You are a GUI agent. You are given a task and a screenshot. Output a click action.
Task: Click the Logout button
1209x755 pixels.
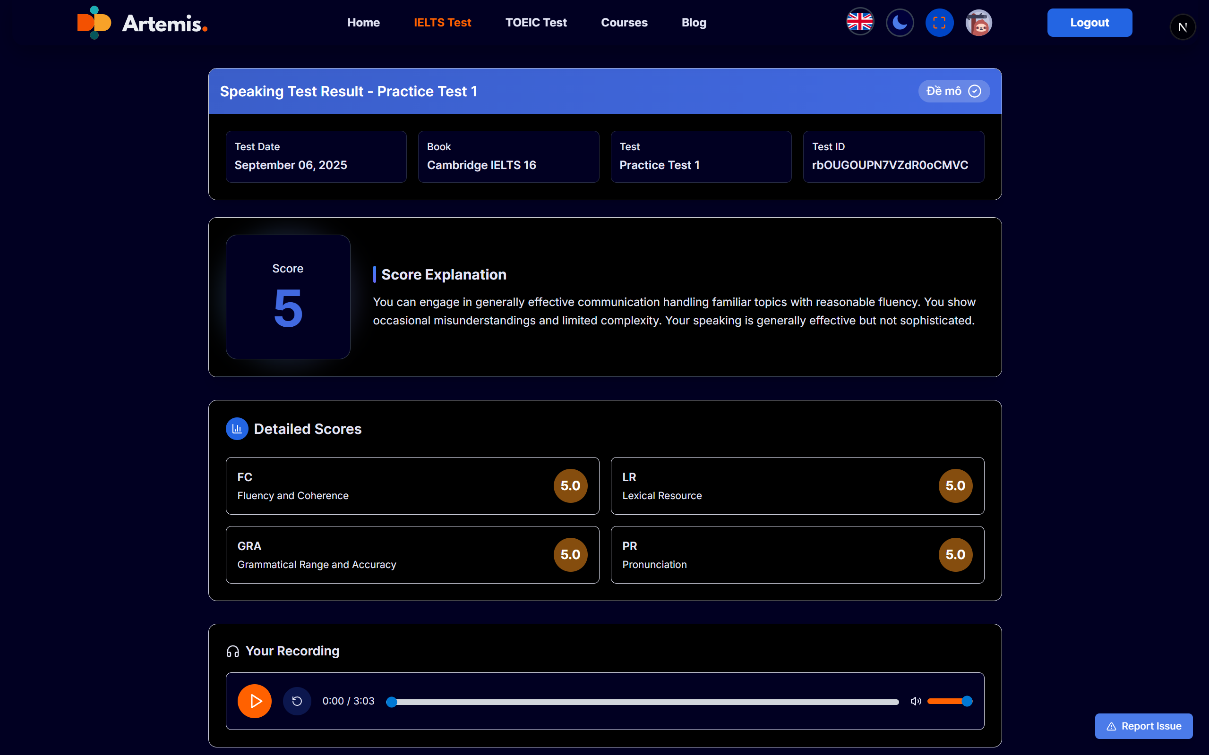[x=1089, y=23]
